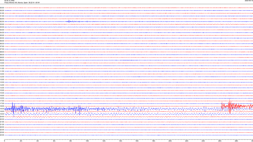Click the large red event burst on the 18:00 trace
253x142 pixels.
pyautogui.click(x=230, y=106)
